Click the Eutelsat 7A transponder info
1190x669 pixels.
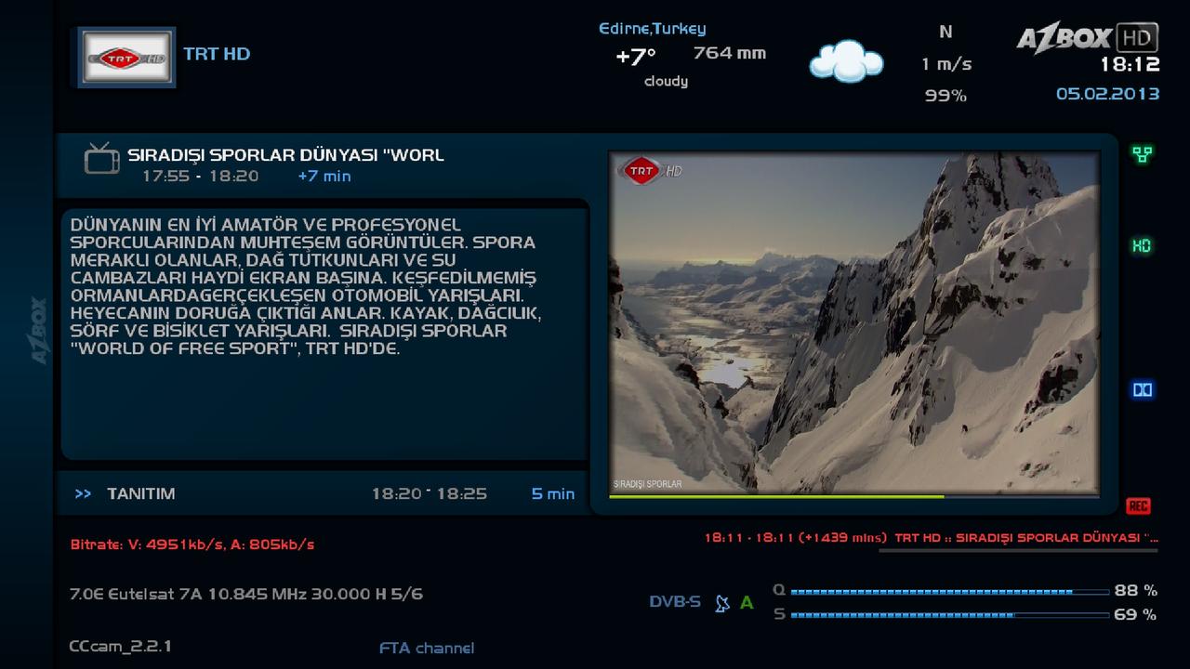pos(246,594)
